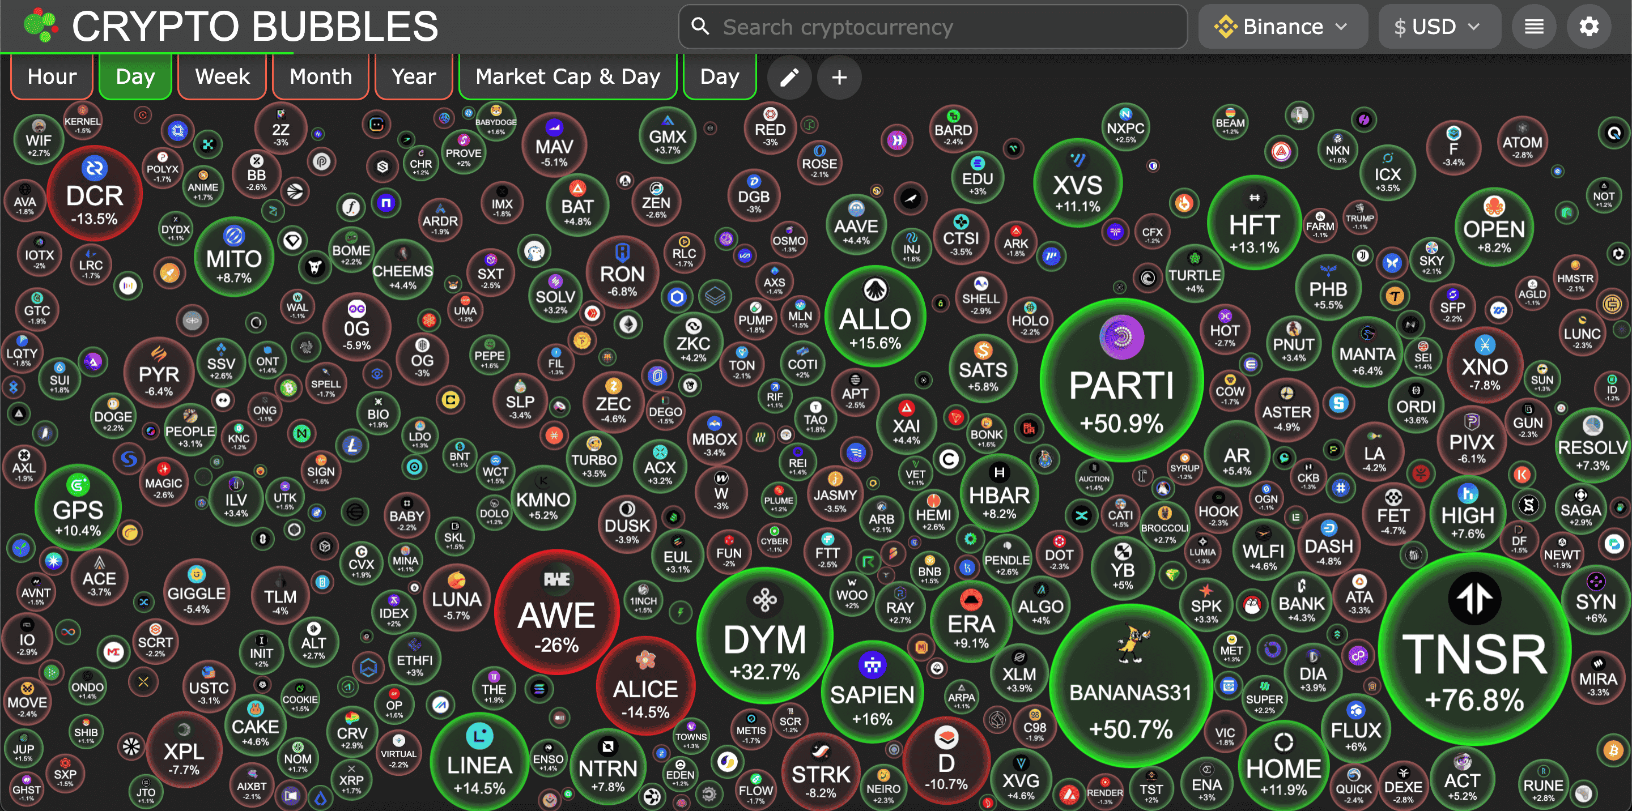Open the hamburger list view icon
This screenshot has width=1632, height=811.
click(1533, 27)
